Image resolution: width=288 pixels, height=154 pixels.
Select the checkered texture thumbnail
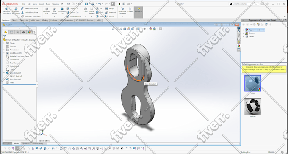tap(253, 106)
